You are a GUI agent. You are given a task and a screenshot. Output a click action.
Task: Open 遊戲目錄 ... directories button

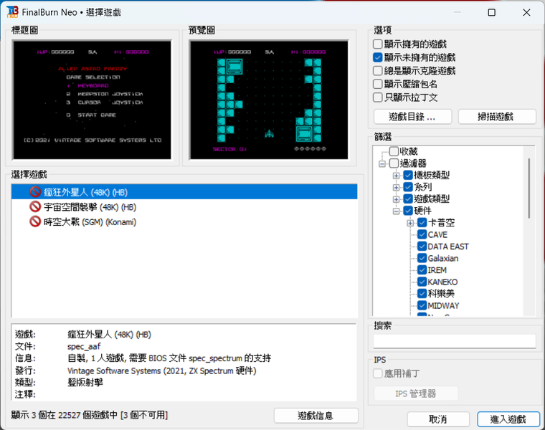[412, 117]
